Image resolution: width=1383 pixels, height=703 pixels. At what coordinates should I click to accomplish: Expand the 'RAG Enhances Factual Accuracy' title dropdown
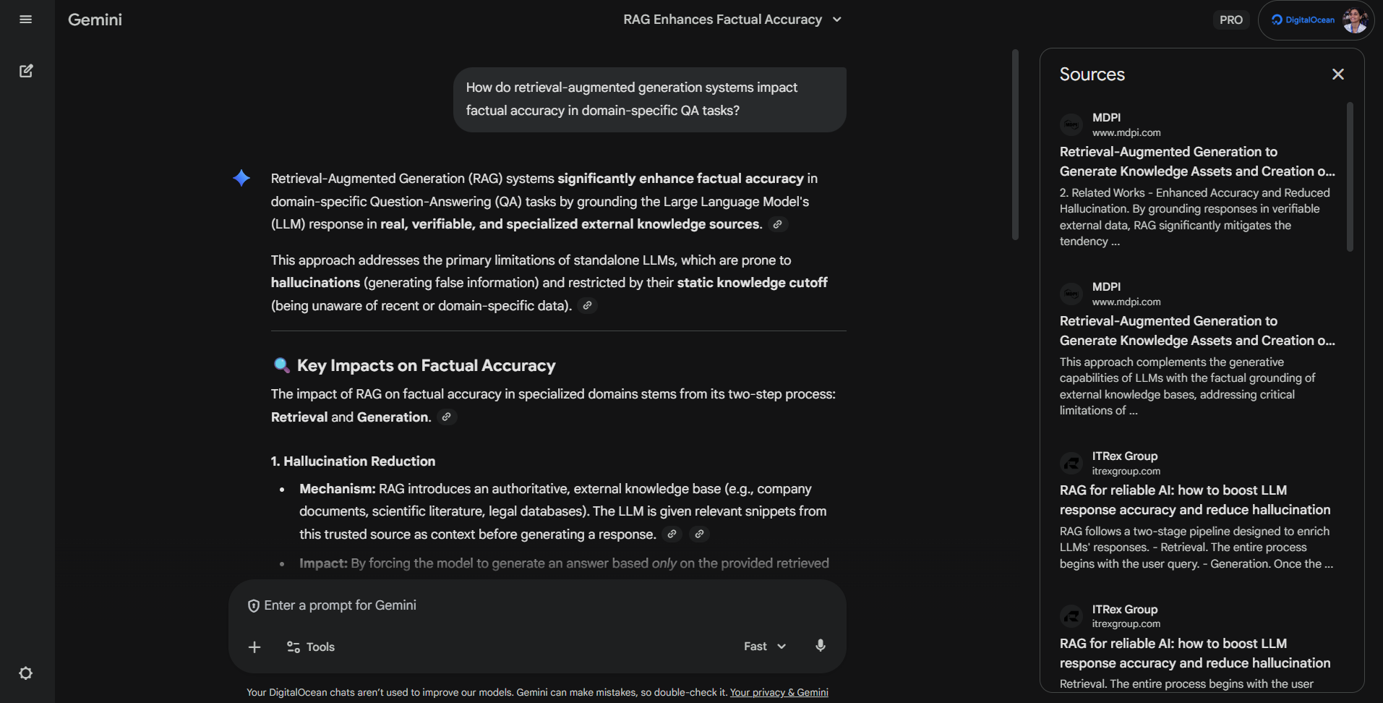pos(836,20)
